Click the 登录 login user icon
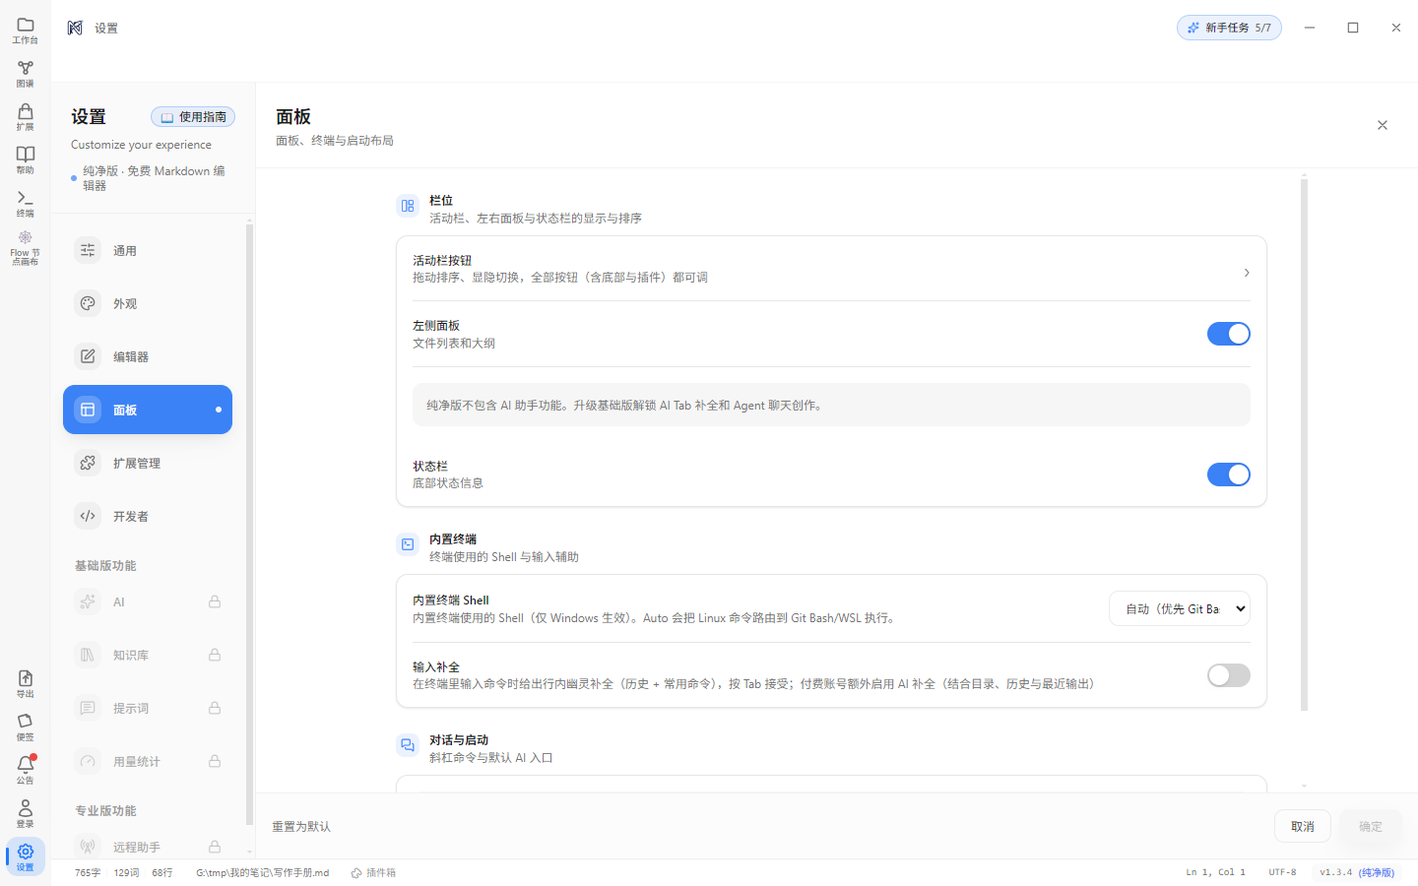 click(x=26, y=814)
